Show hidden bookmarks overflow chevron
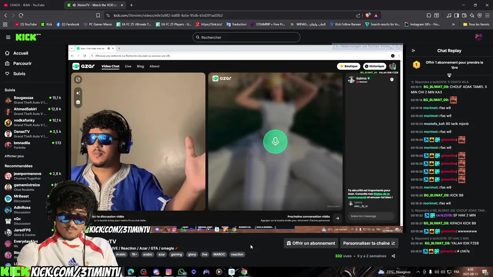Screen dimensions: 493x277 pos(453,24)
